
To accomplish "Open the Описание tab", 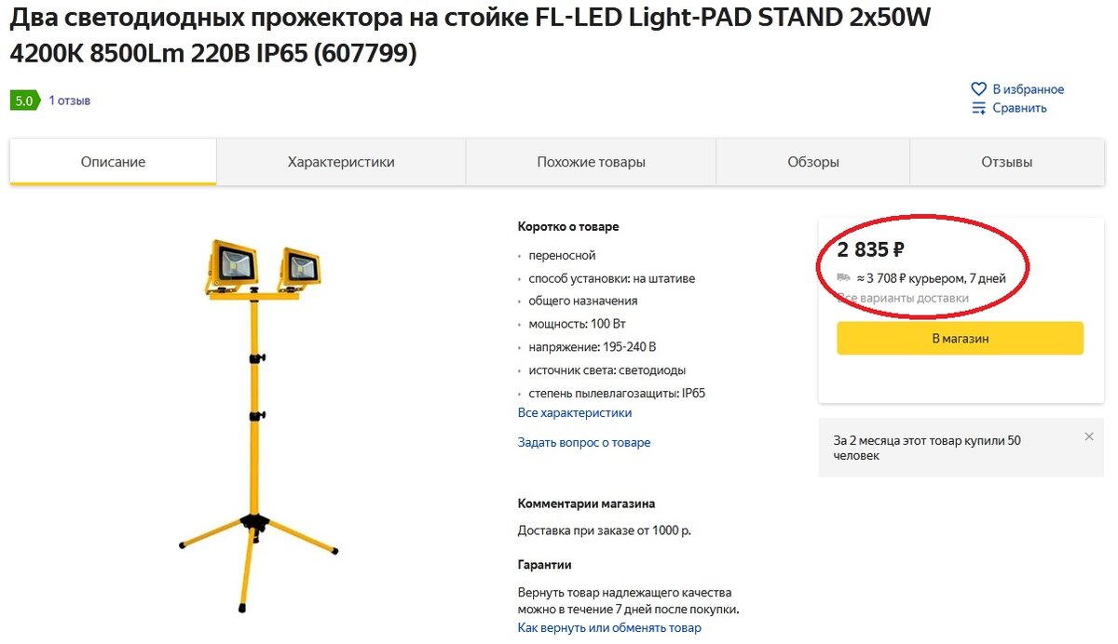I will [x=113, y=162].
